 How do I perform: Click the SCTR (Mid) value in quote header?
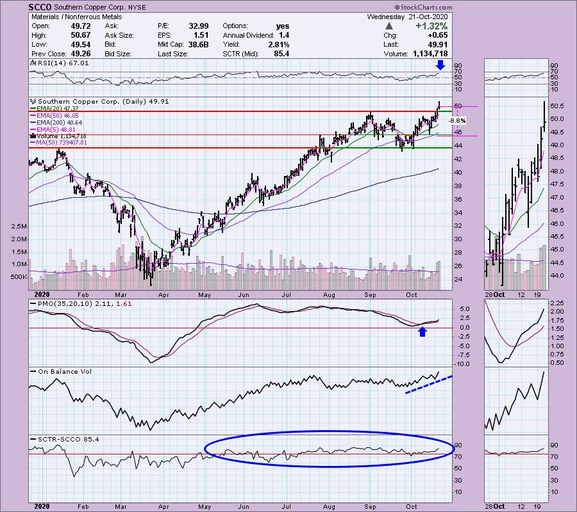(281, 54)
